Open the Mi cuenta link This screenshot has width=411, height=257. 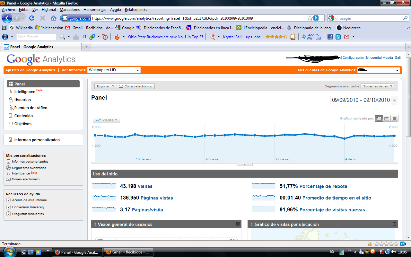click(373, 58)
